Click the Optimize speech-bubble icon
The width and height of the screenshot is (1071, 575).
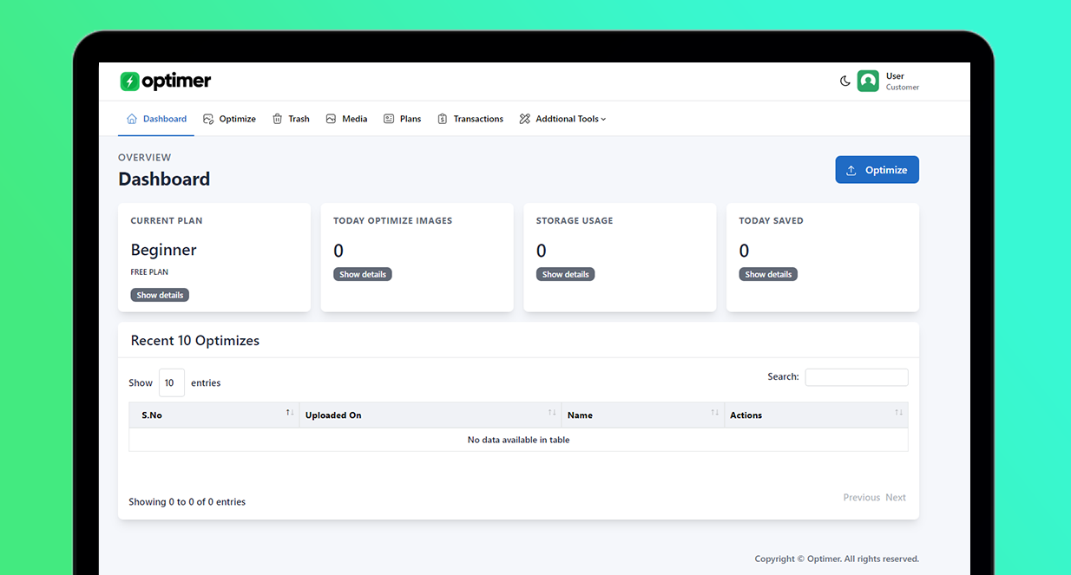pyautogui.click(x=207, y=118)
